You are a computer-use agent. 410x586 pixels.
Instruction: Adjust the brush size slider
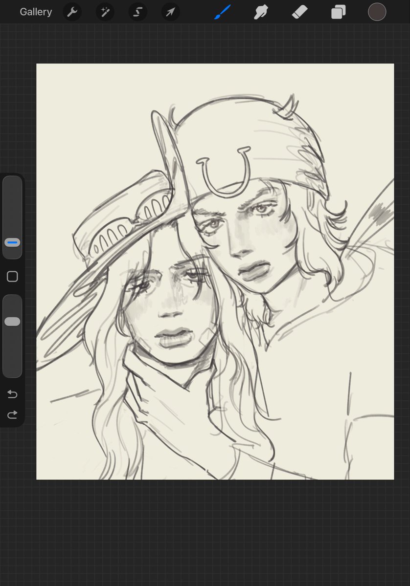12,217
